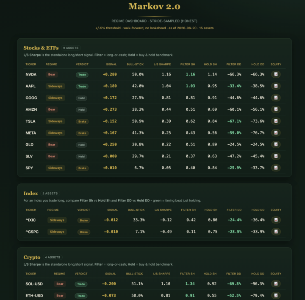This screenshot has height=300, width=305.
Task: Click the NVDA Trade verdict badge
Action: pyautogui.click(x=82, y=75)
